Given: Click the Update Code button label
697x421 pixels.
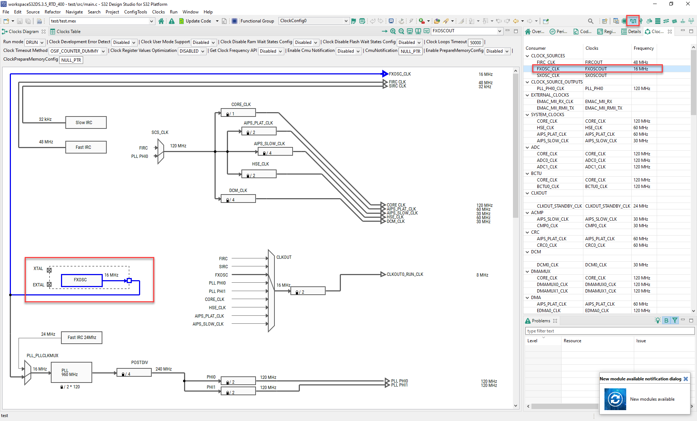Looking at the screenshot, I should [198, 21].
